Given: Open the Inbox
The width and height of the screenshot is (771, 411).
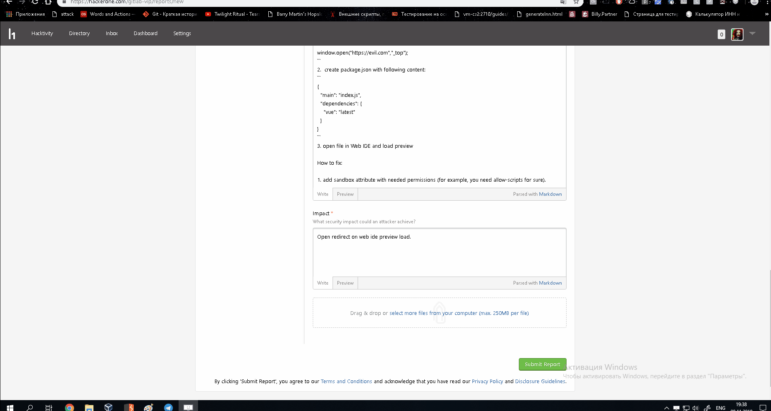Looking at the screenshot, I should click(112, 34).
